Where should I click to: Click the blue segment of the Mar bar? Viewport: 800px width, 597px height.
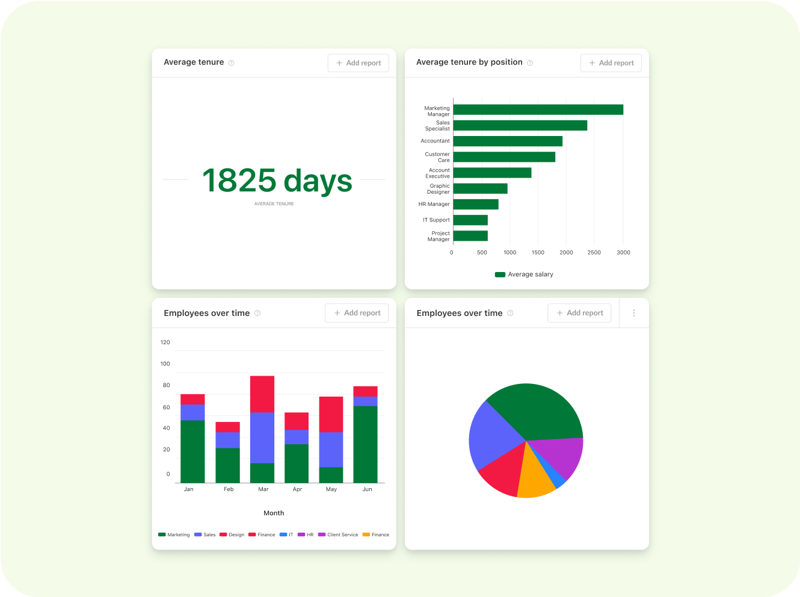(x=262, y=438)
